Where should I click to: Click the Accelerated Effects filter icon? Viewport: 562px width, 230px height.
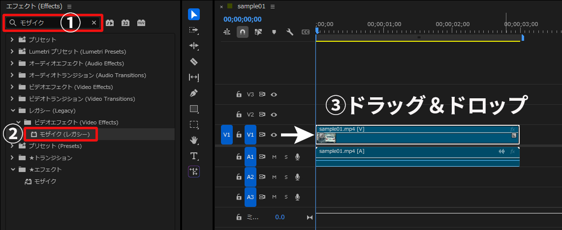(x=110, y=23)
